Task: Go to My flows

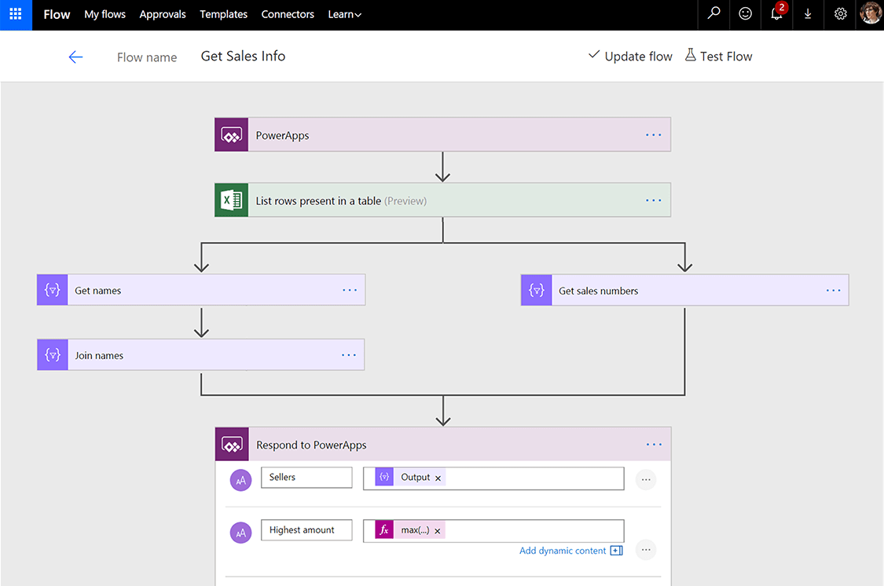Action: [105, 14]
